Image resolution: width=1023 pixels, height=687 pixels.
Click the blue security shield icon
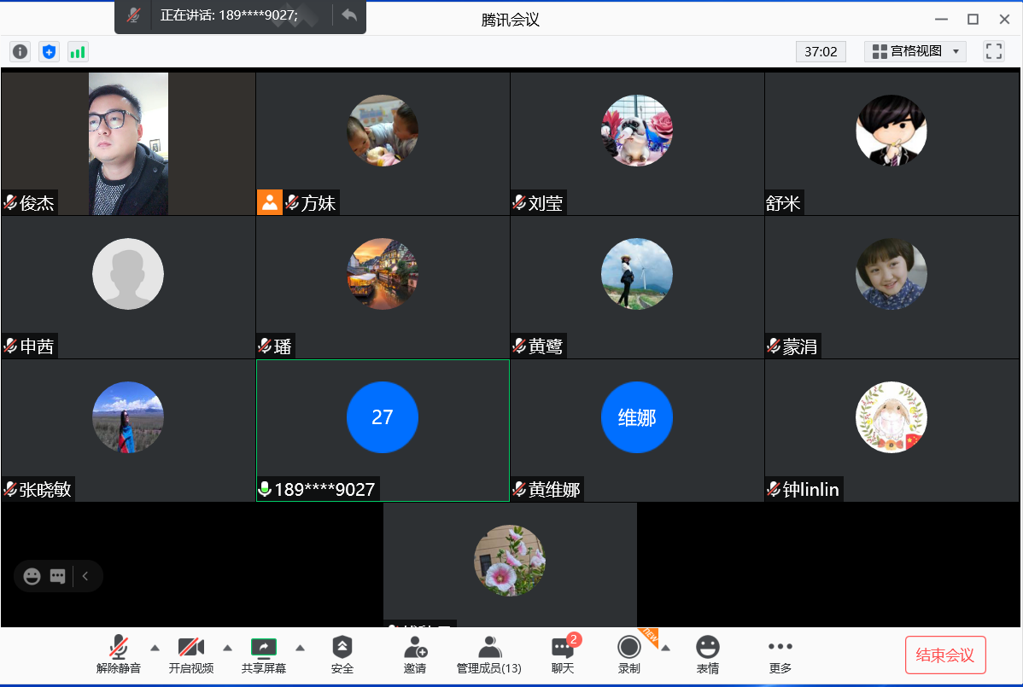point(49,52)
